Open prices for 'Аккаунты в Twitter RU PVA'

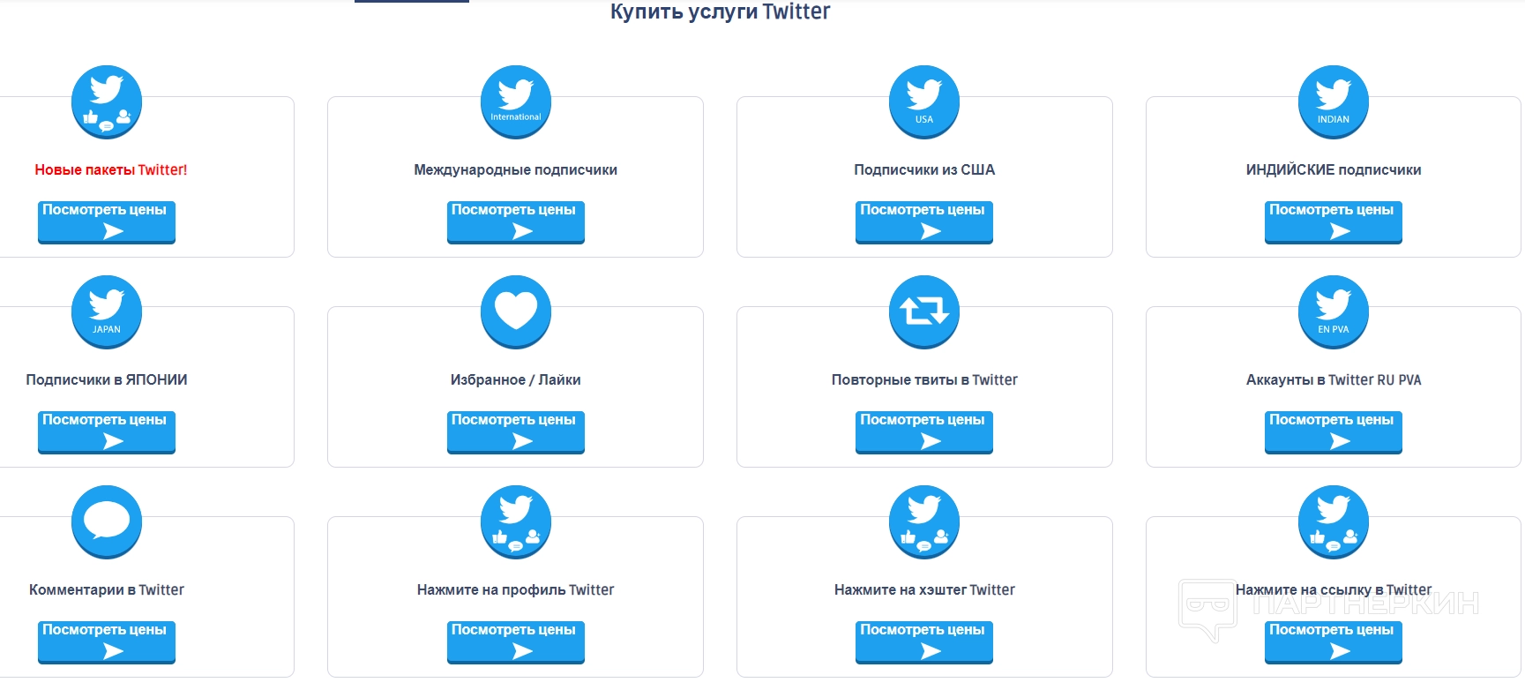pos(1333,431)
